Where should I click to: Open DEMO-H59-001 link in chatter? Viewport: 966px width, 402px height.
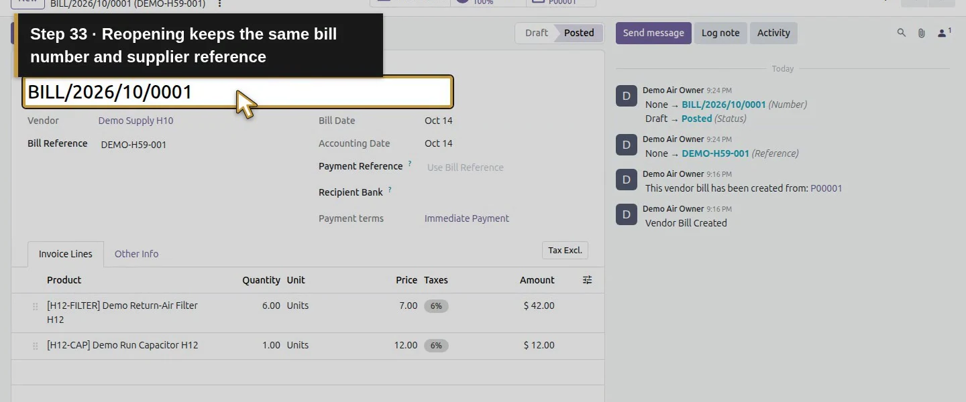pyautogui.click(x=715, y=153)
